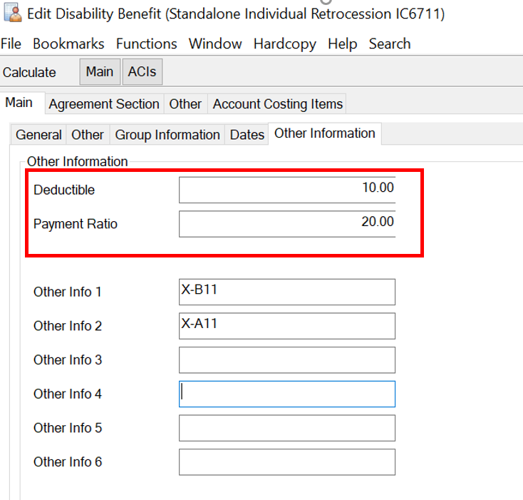Open the Functions menu
The image size is (523, 500).
[146, 44]
